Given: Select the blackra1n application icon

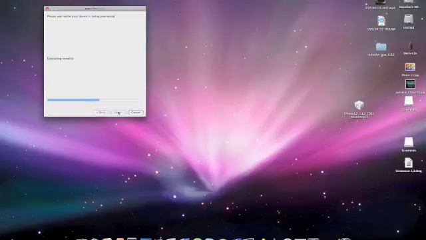Looking at the screenshot, I should pos(410,46).
